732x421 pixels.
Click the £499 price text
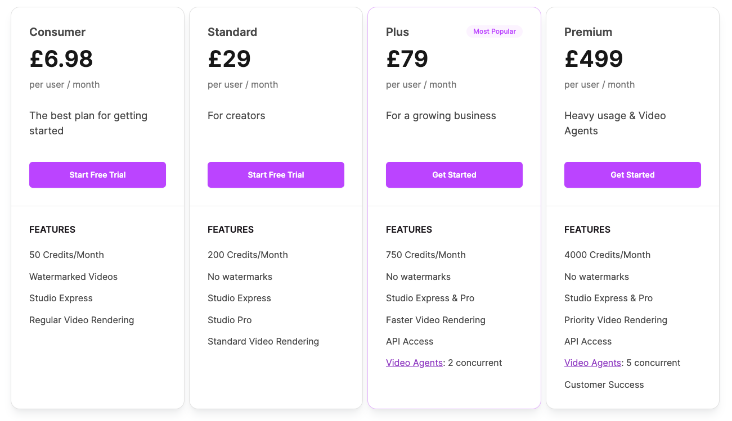point(594,58)
